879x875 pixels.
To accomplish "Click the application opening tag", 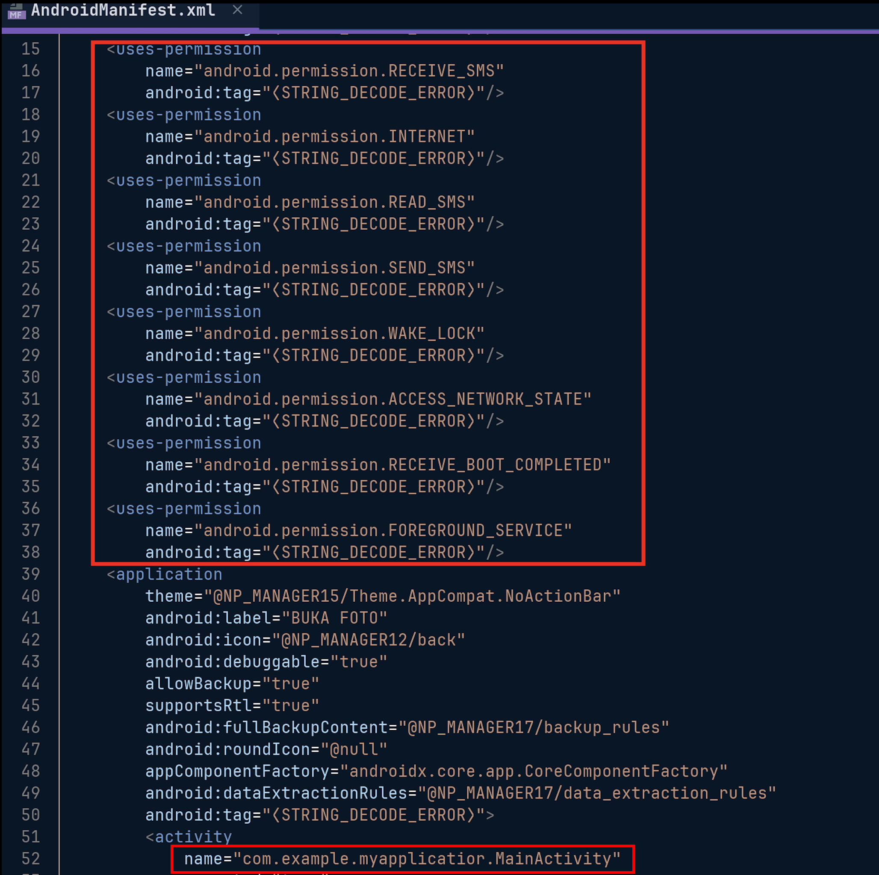I will (x=164, y=574).
